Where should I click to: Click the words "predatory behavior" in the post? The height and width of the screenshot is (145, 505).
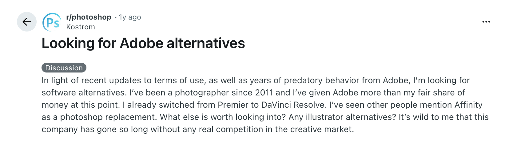point(321,80)
